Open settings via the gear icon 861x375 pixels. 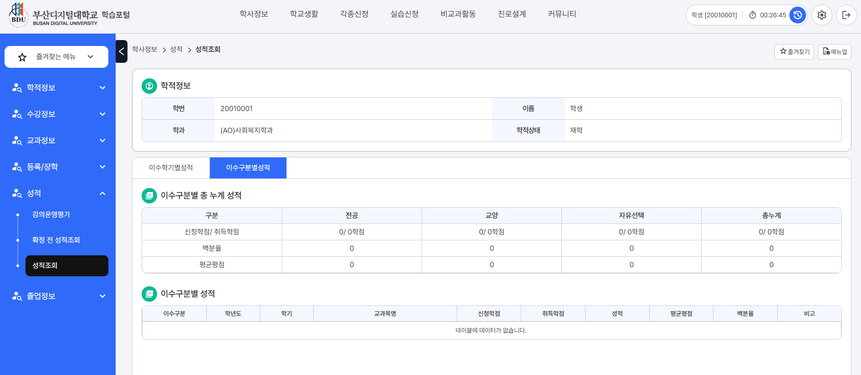pos(821,15)
